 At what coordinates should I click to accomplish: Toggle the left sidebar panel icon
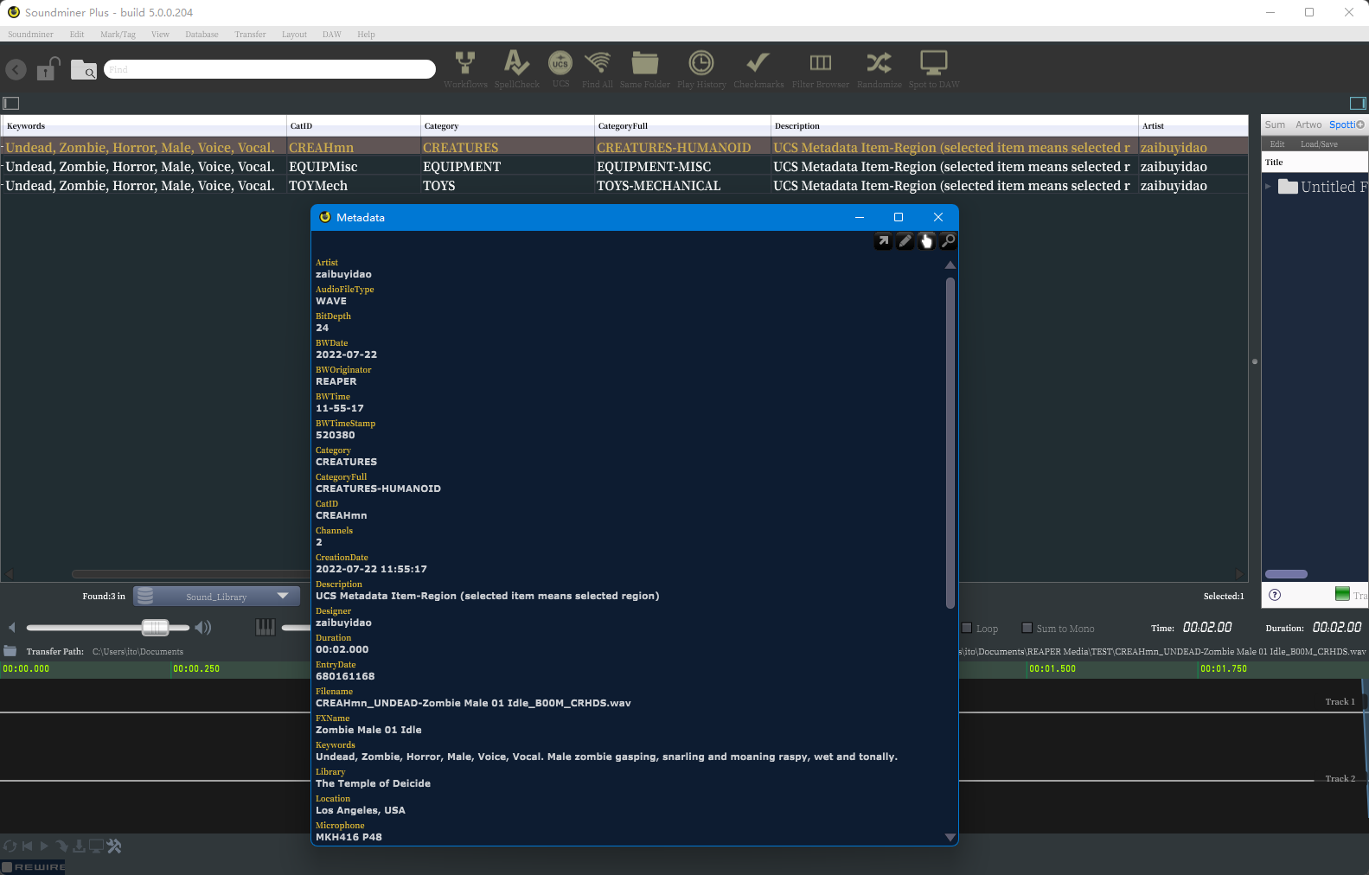coord(11,103)
